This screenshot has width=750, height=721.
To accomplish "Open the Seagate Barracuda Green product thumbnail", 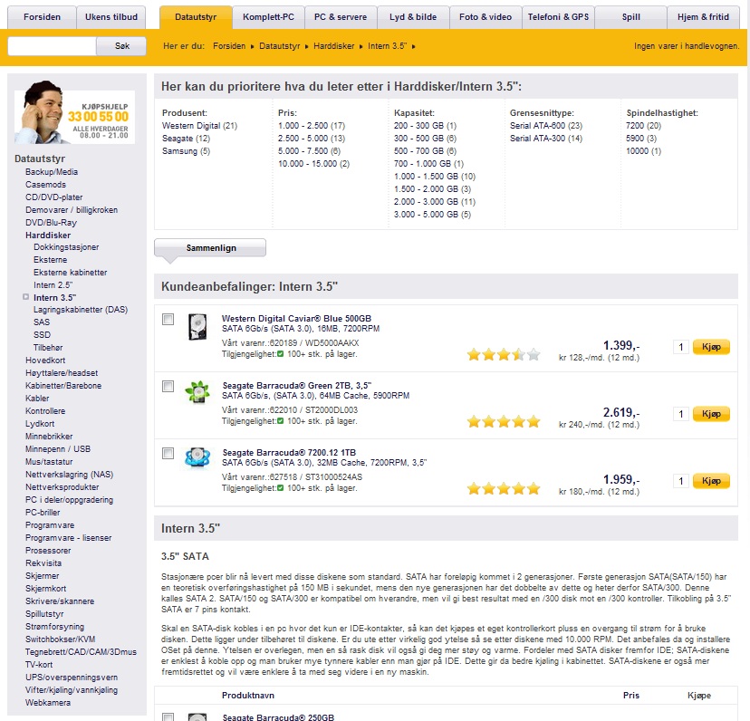I will click(197, 392).
